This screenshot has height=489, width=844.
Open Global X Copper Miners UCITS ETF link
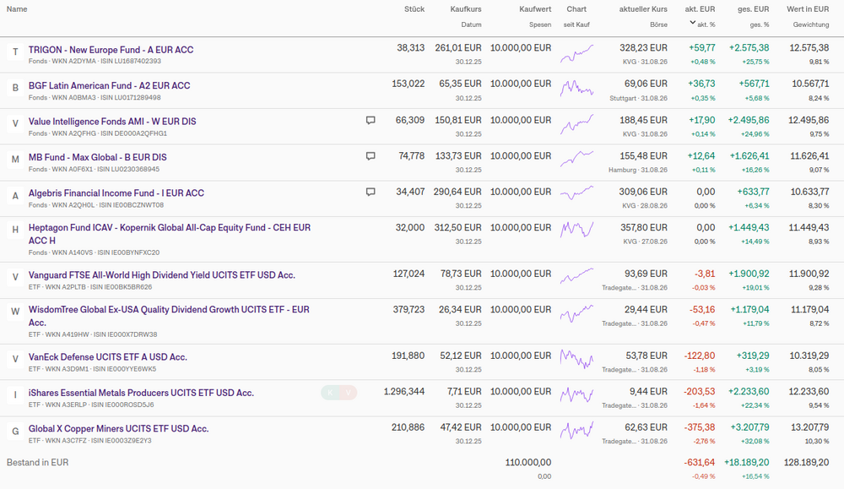pos(118,429)
